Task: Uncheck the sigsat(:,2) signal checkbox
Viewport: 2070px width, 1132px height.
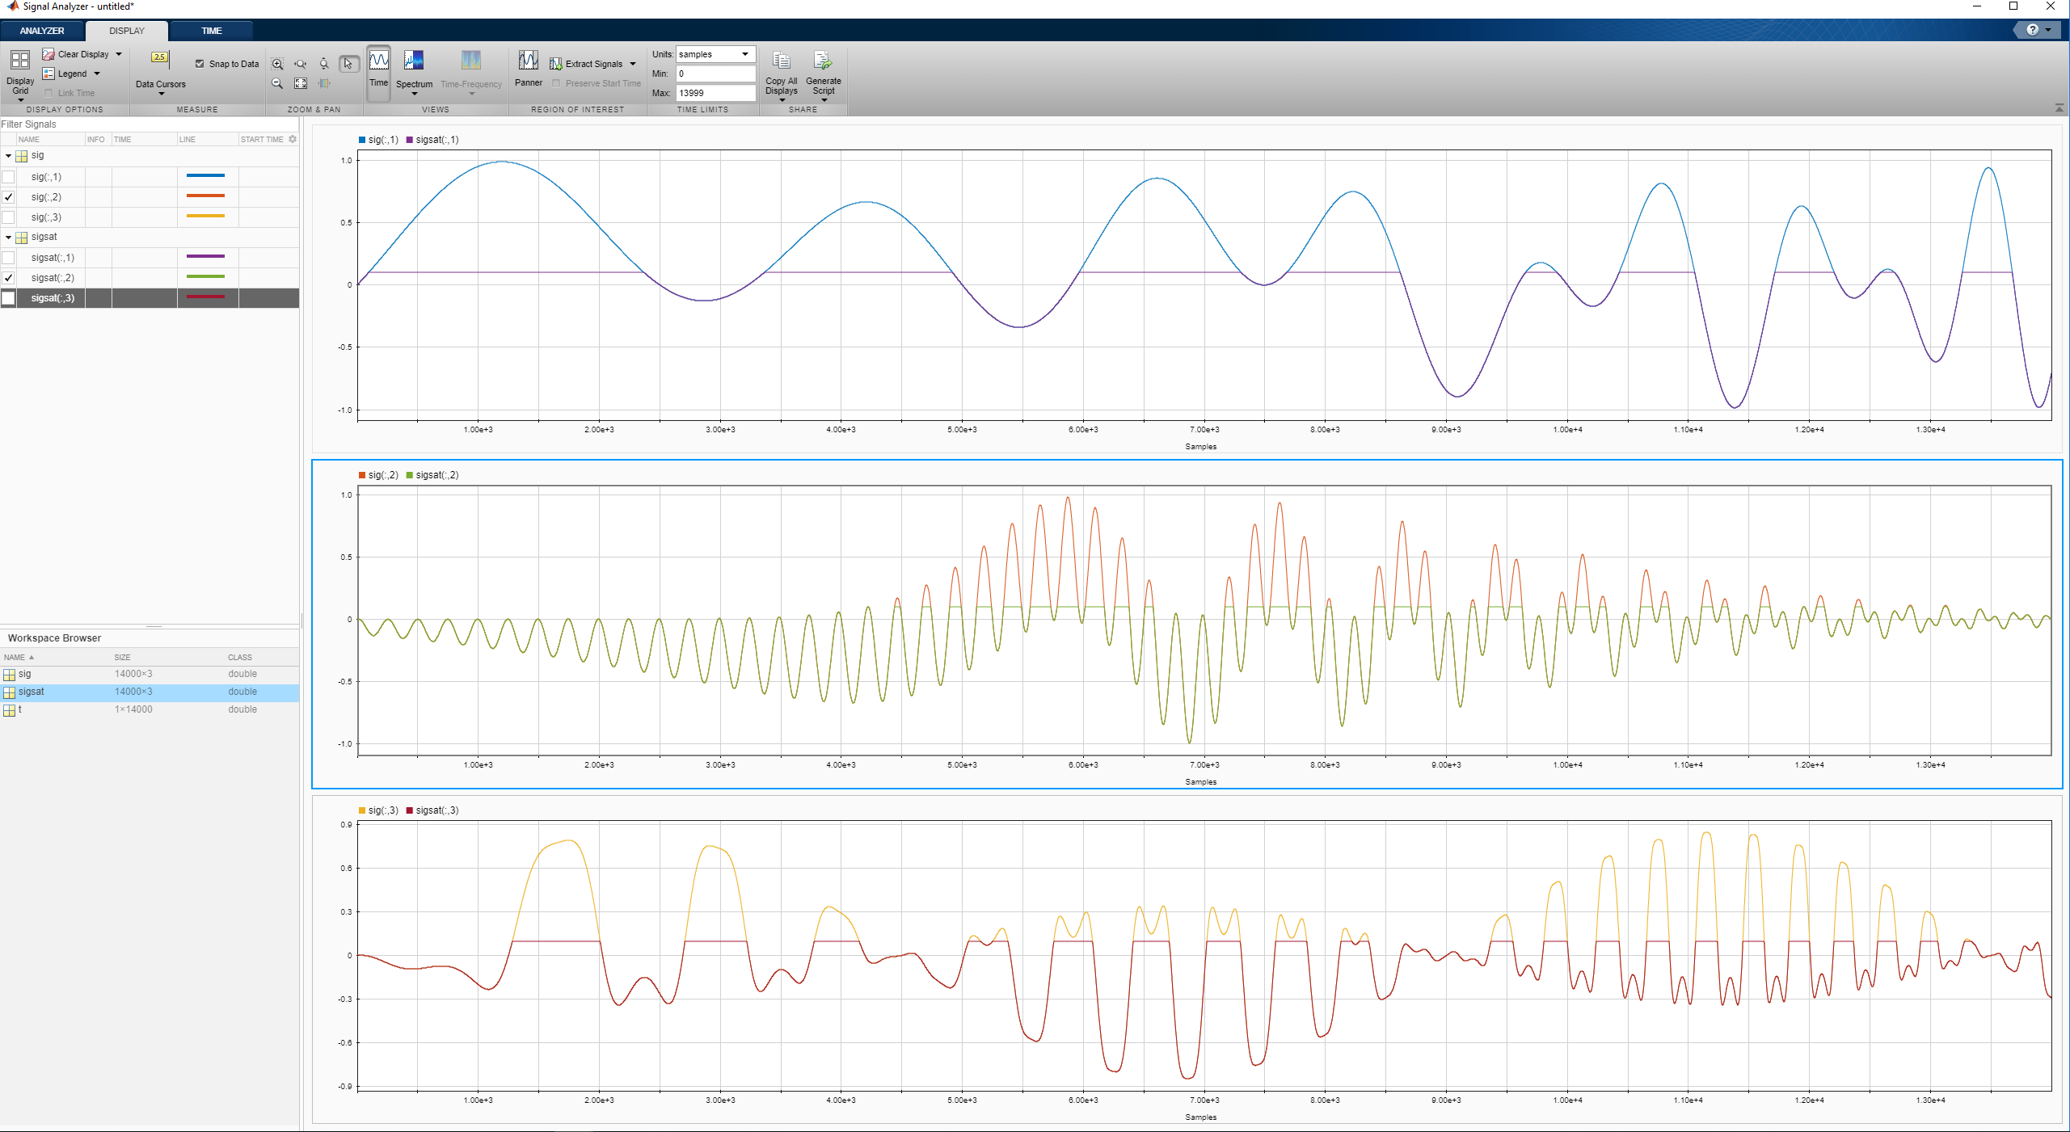Action: pos(9,278)
